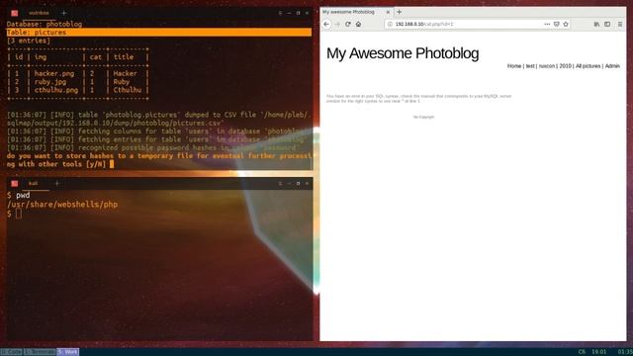The height and width of the screenshot is (356, 633).
Task: Click the Pocket save icon
Action: tap(556, 24)
